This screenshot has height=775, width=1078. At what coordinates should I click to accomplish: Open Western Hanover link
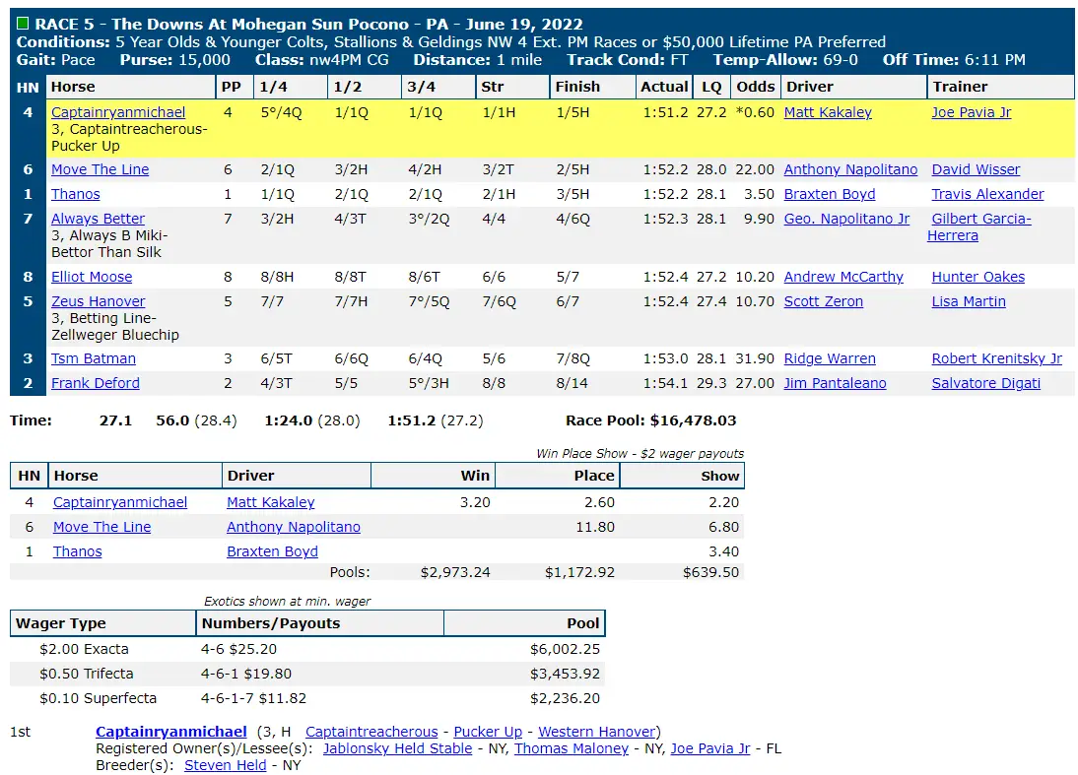point(597,732)
